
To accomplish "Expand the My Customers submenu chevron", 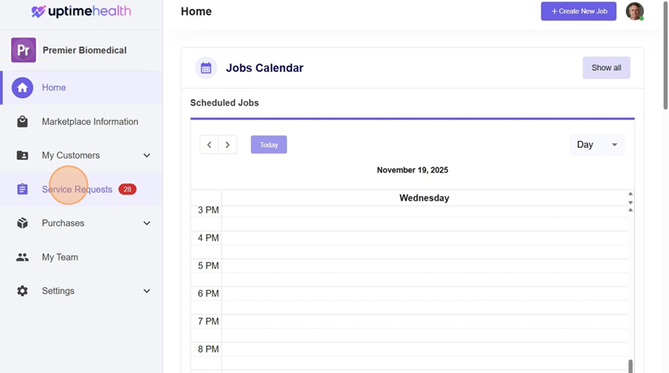I will (x=146, y=155).
